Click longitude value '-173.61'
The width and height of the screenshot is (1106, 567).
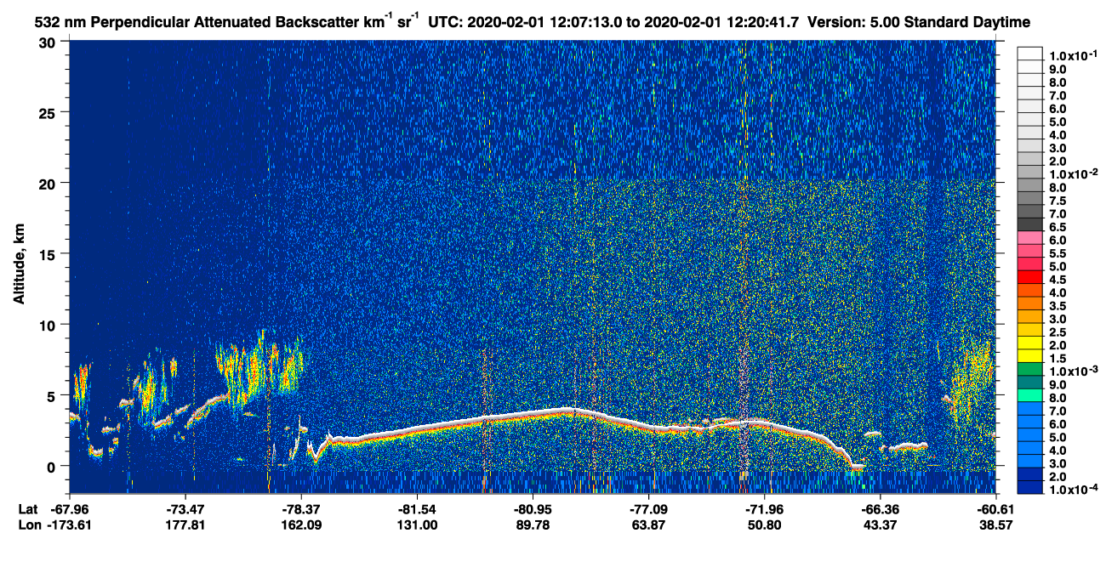click(70, 525)
